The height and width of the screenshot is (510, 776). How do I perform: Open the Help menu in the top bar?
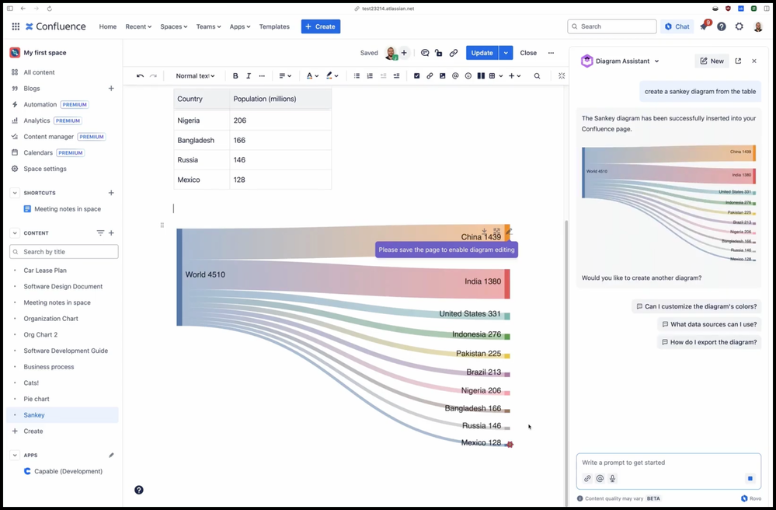point(722,26)
